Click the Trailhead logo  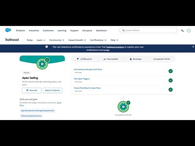12,40
